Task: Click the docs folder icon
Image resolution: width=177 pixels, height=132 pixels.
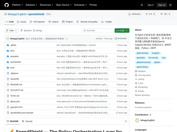Action: pyautogui.click(x=8, y=51)
